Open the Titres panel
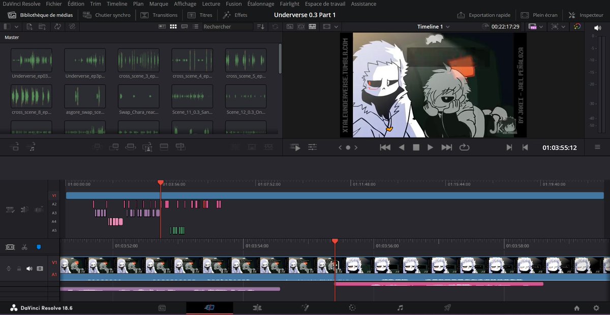The image size is (610, 315). coord(199,15)
